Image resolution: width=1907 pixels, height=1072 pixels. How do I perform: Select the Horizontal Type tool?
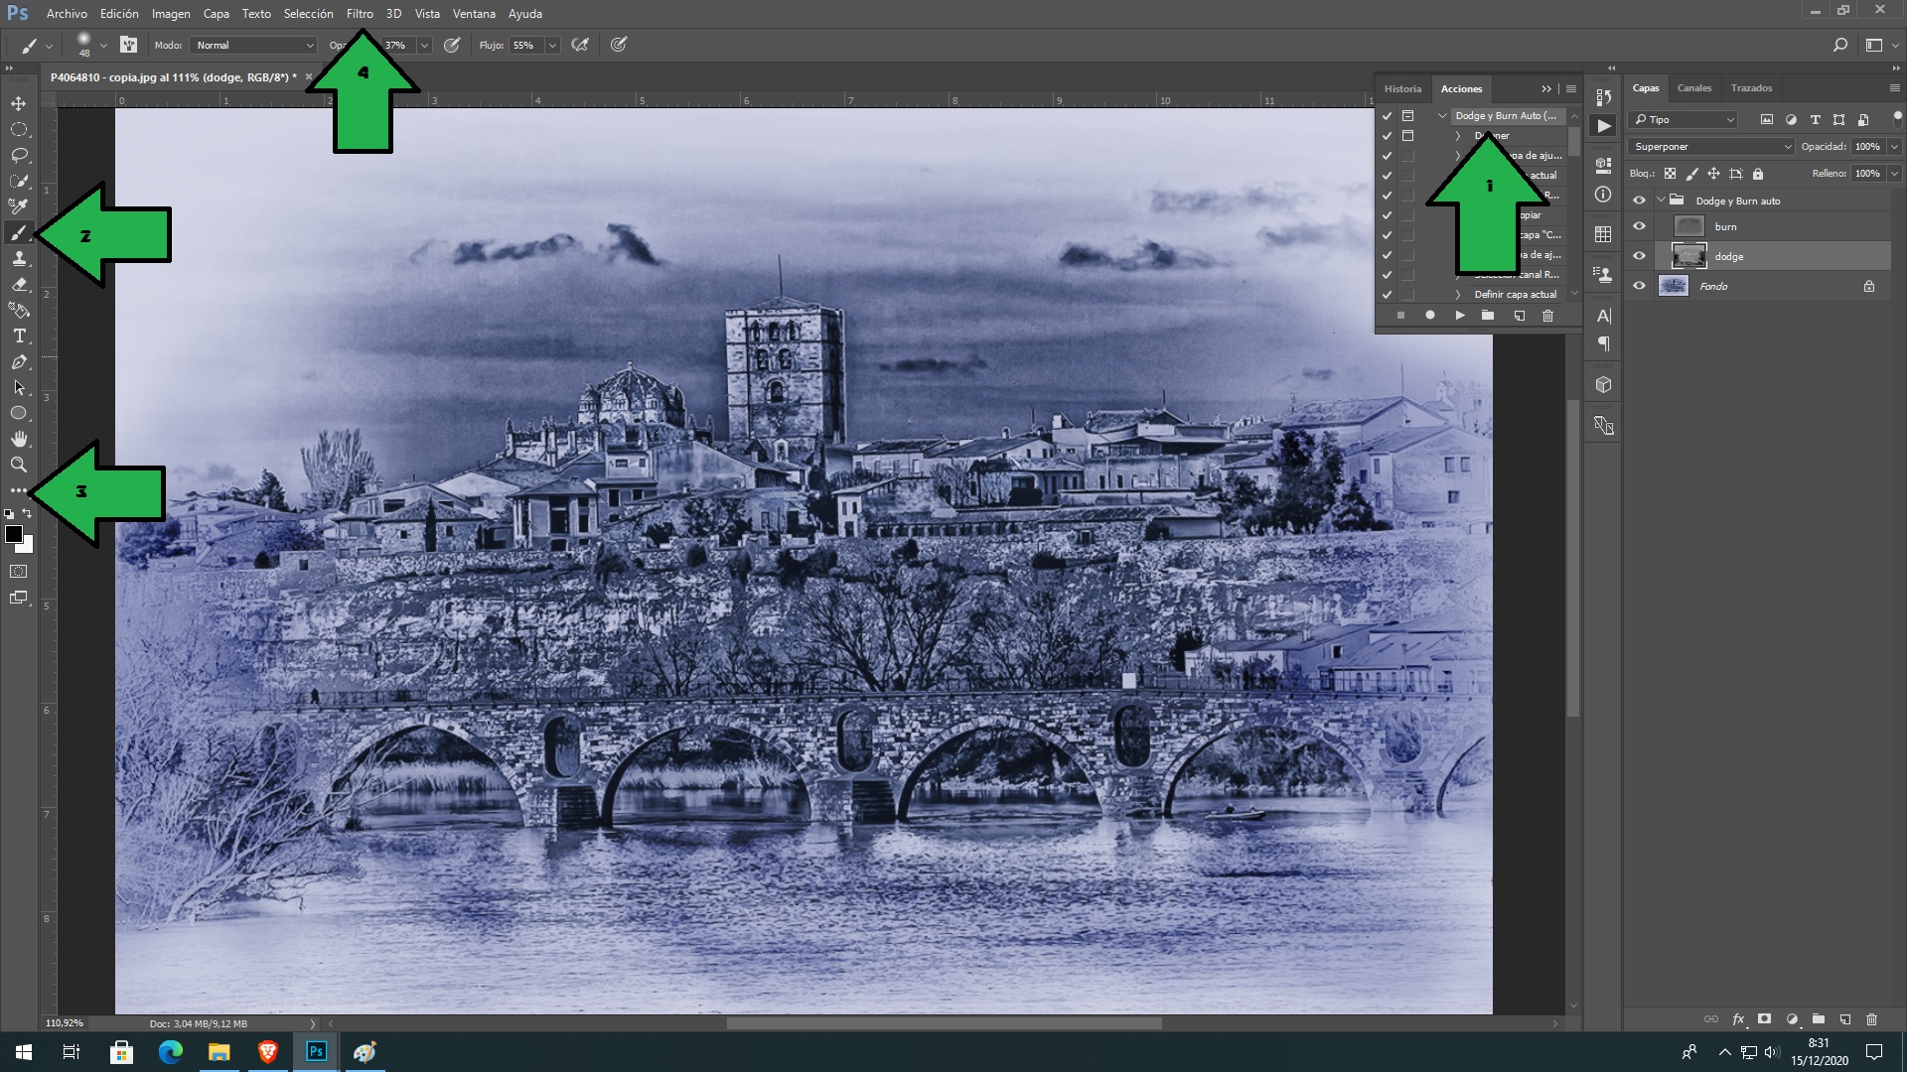(19, 335)
